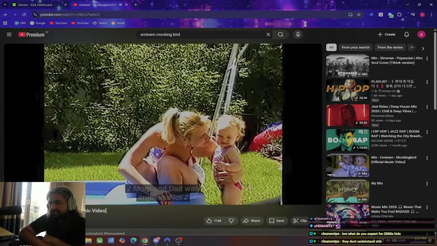Select the All filter chip

331,47
